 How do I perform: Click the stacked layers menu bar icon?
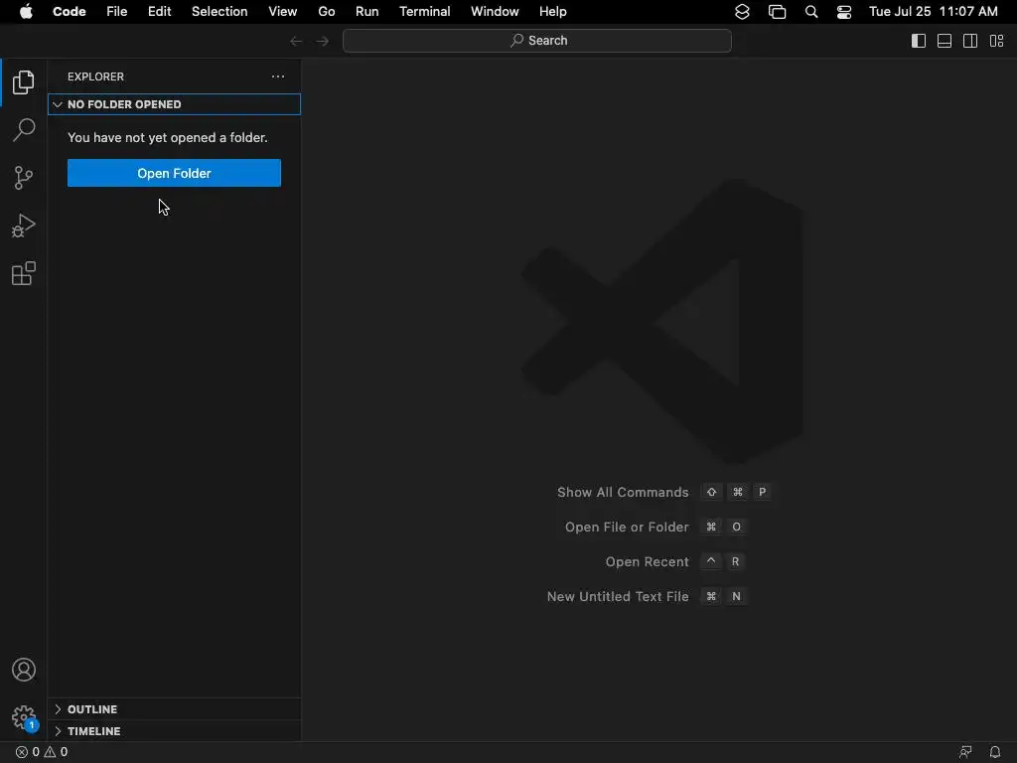[x=742, y=12]
